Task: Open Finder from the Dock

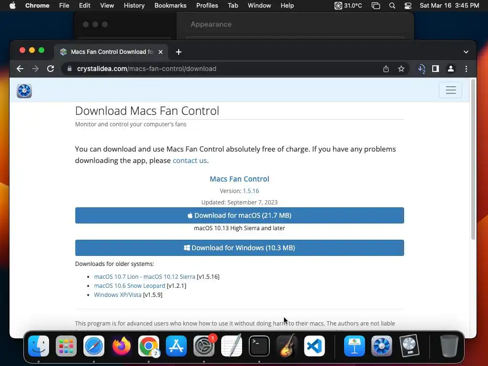Action: pyautogui.click(x=39, y=346)
